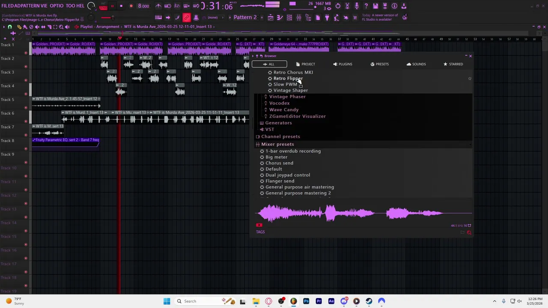Click the undo history icon
Viewport: 548px width, 308px height.
(x=338, y=6)
